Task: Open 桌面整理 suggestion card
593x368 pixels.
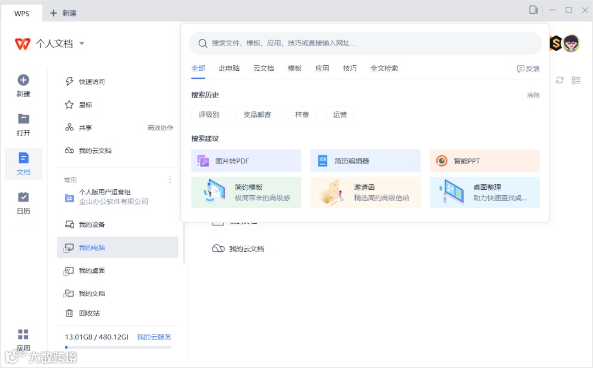Action: [484, 193]
